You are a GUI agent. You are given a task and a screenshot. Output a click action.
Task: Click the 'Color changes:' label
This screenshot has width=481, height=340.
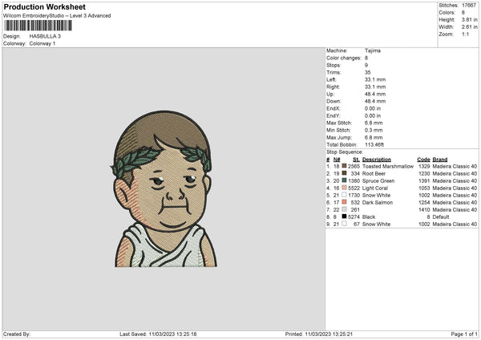click(344, 58)
